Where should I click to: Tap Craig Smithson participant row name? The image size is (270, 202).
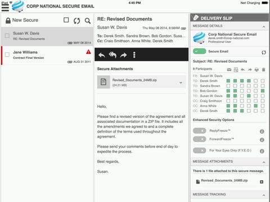[x=211, y=101]
